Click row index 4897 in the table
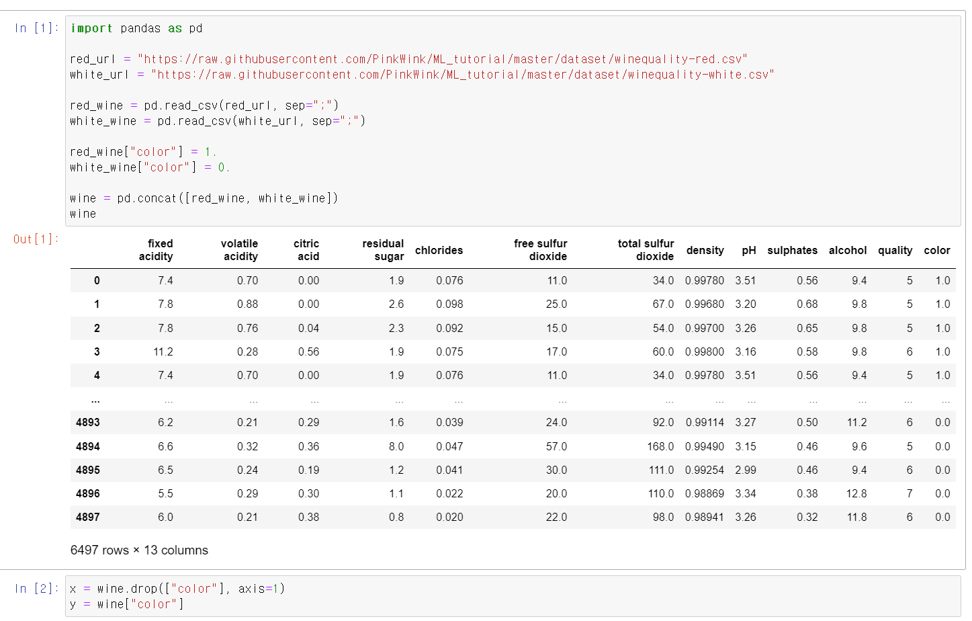This screenshot has height=621, width=972. 88,517
